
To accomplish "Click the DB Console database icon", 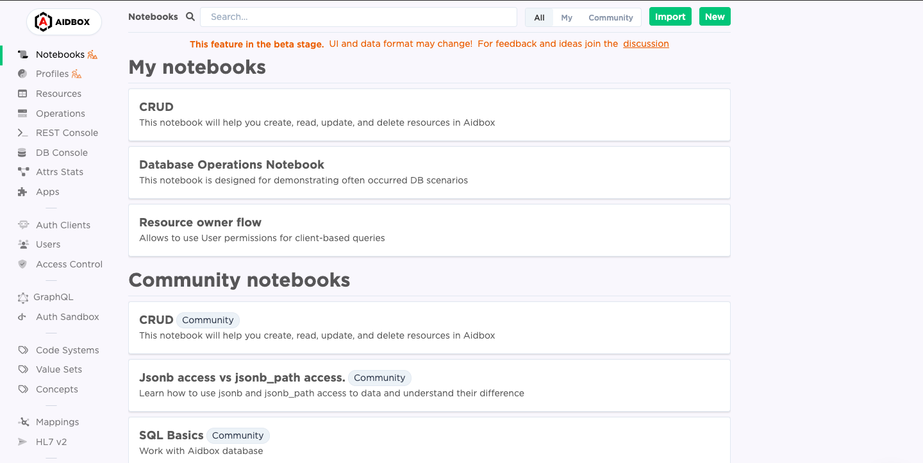I will tap(23, 153).
